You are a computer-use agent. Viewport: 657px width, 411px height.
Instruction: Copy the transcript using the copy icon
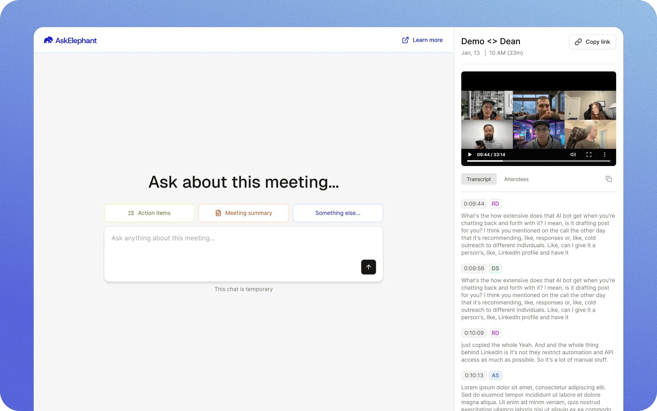609,179
